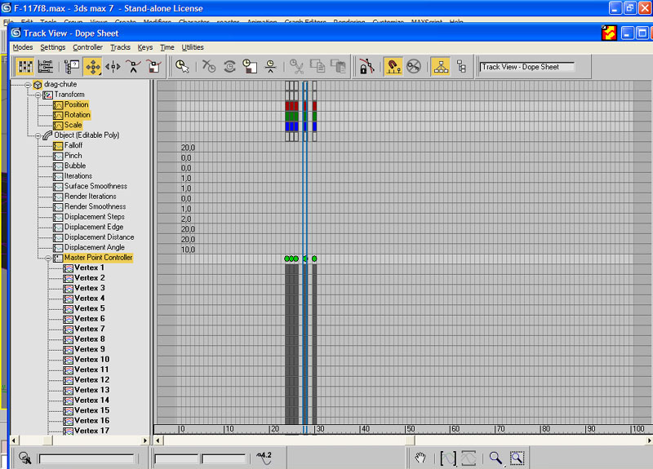Click the Pinch track icon
653x469 pixels.
58,156
